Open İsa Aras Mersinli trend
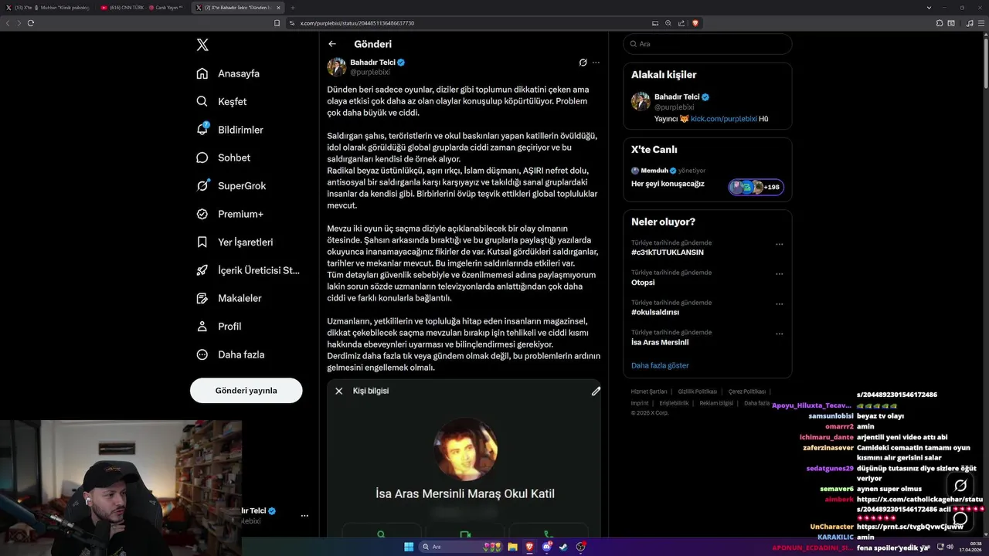The width and height of the screenshot is (989, 556). pos(660,342)
